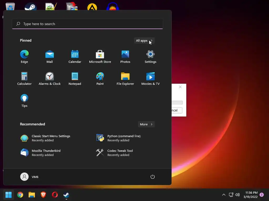
Task: Open the Calendar app
Action: (x=75, y=57)
